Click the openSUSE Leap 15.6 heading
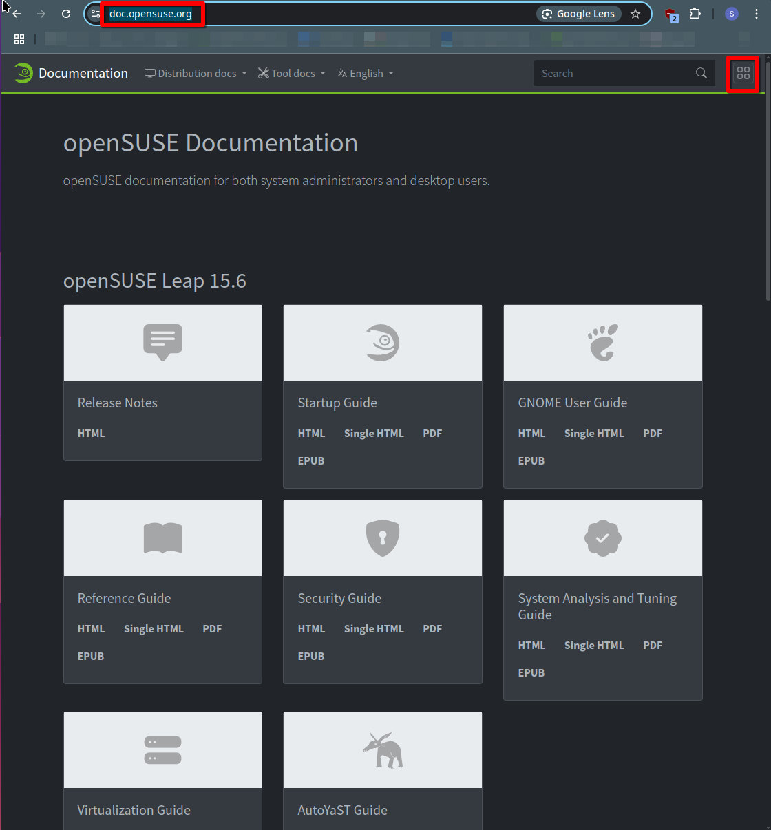 (155, 281)
